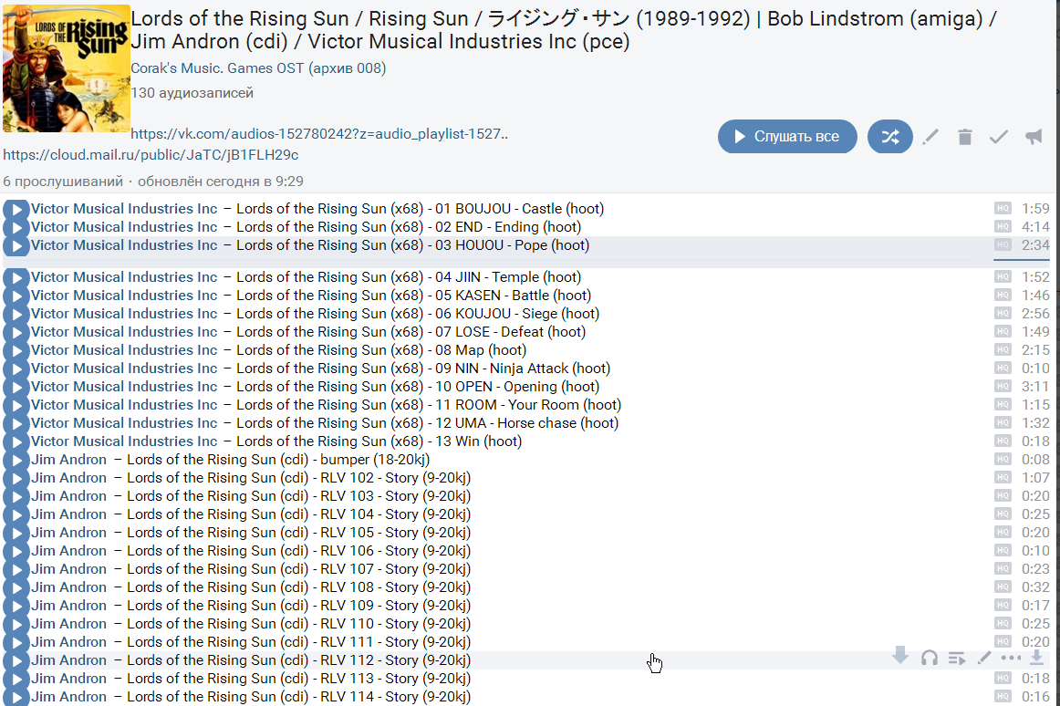Select title 'RLV 114 - Story (9-20kj)'
Screen dimensions: 1060x706
click(396, 697)
